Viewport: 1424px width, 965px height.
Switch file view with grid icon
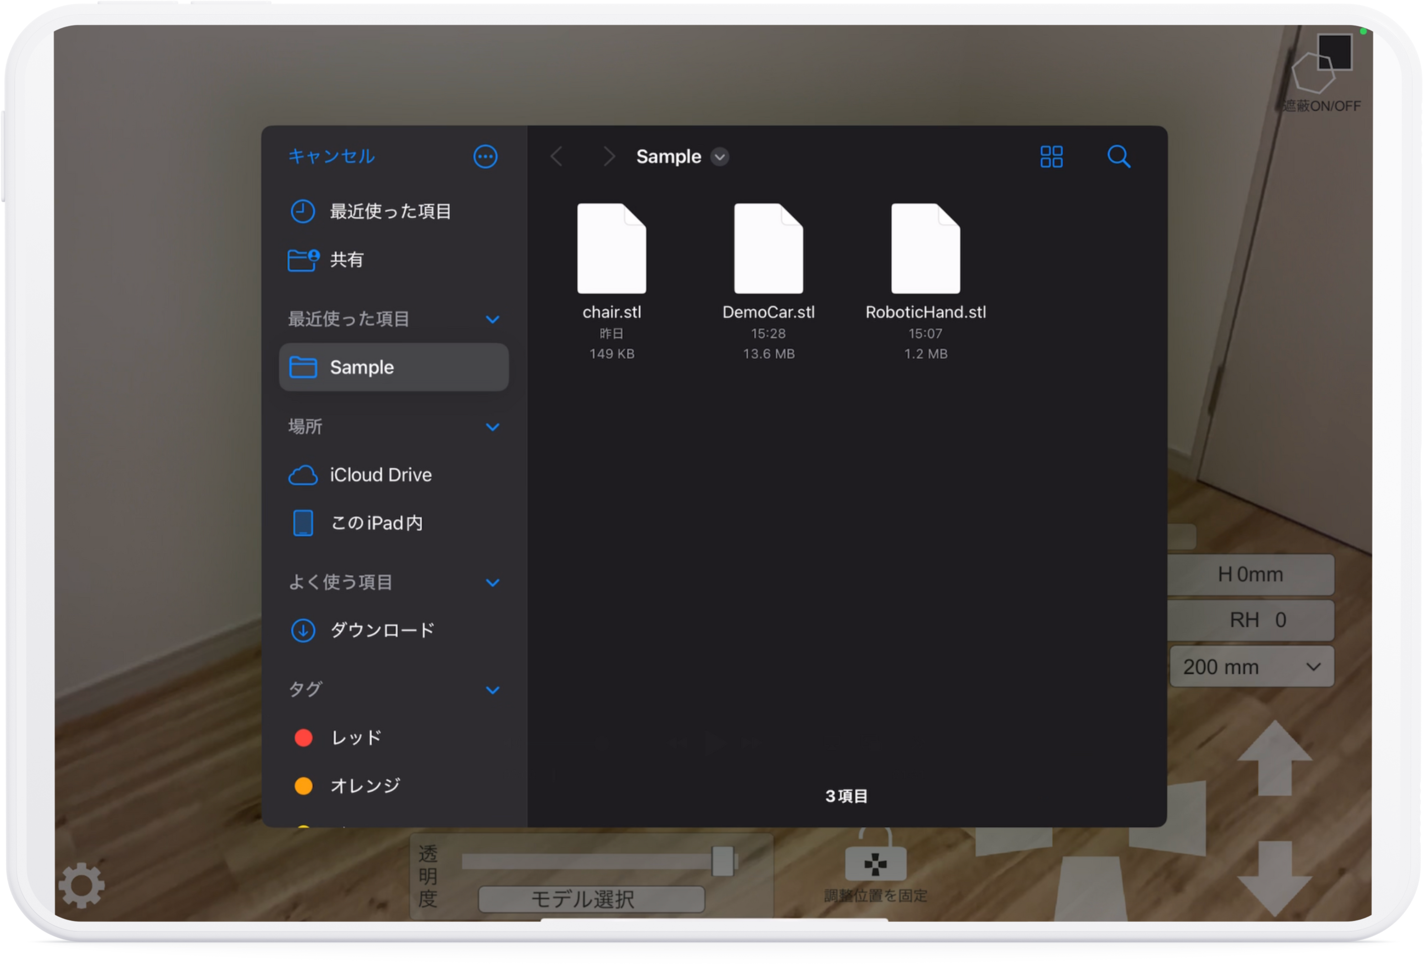click(1052, 157)
